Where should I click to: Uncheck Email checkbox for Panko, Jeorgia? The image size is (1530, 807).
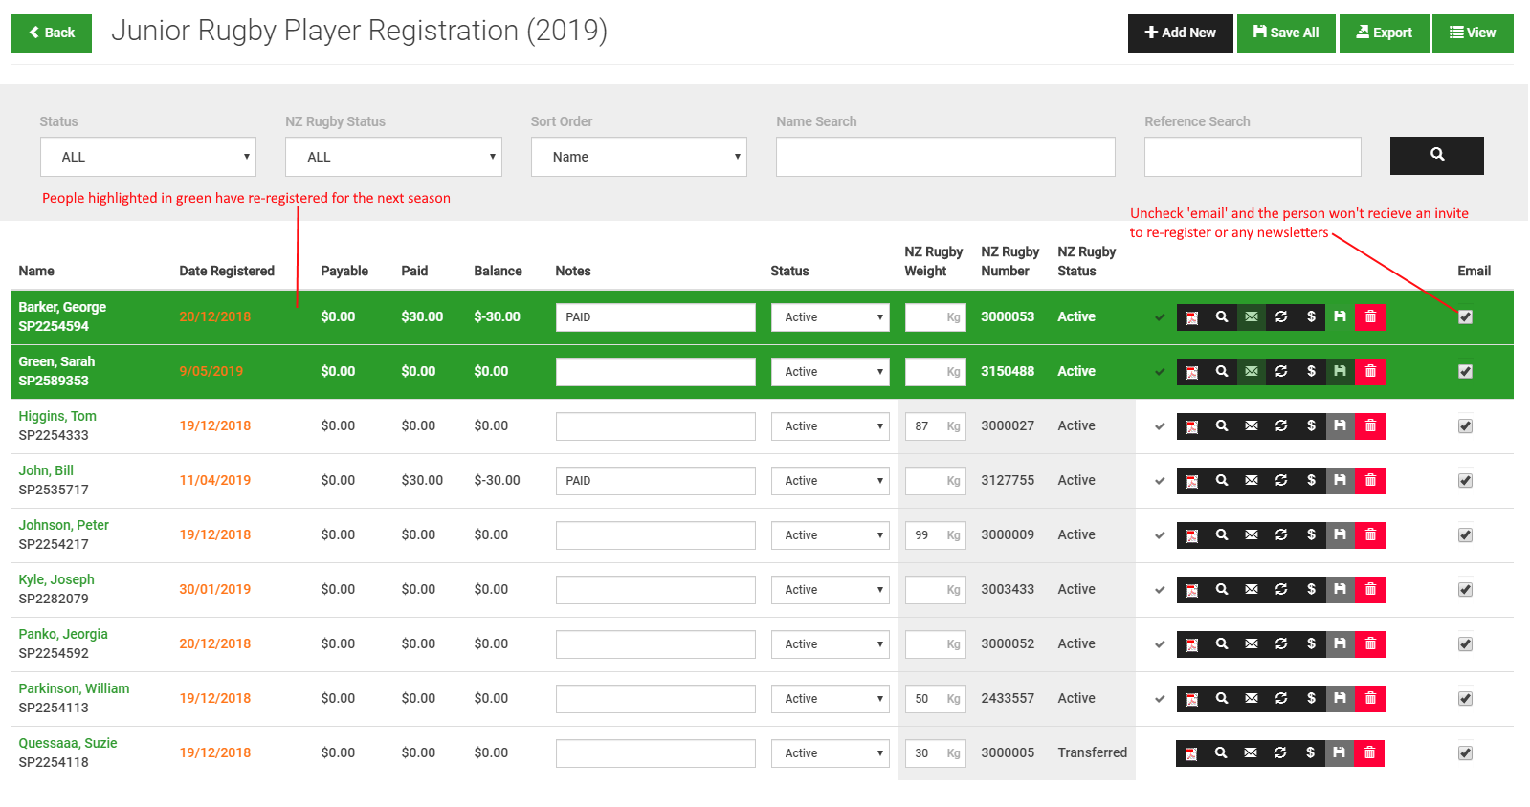click(1465, 644)
